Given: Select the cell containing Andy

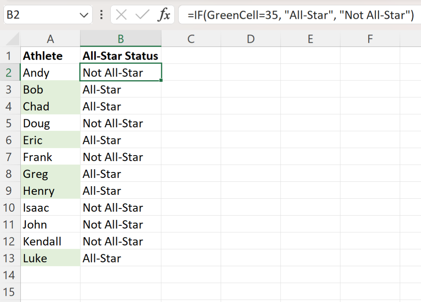Looking at the screenshot, I should [x=50, y=72].
